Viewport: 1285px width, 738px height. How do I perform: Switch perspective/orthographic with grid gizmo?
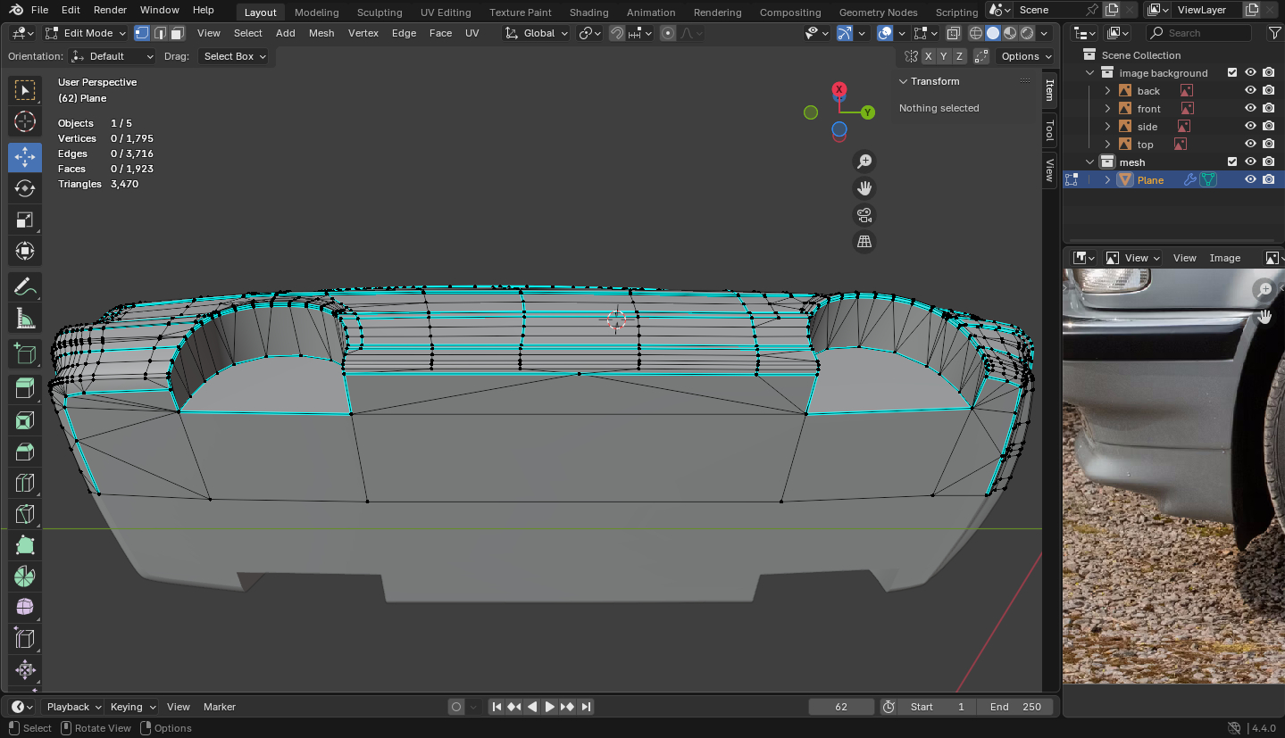tap(864, 242)
